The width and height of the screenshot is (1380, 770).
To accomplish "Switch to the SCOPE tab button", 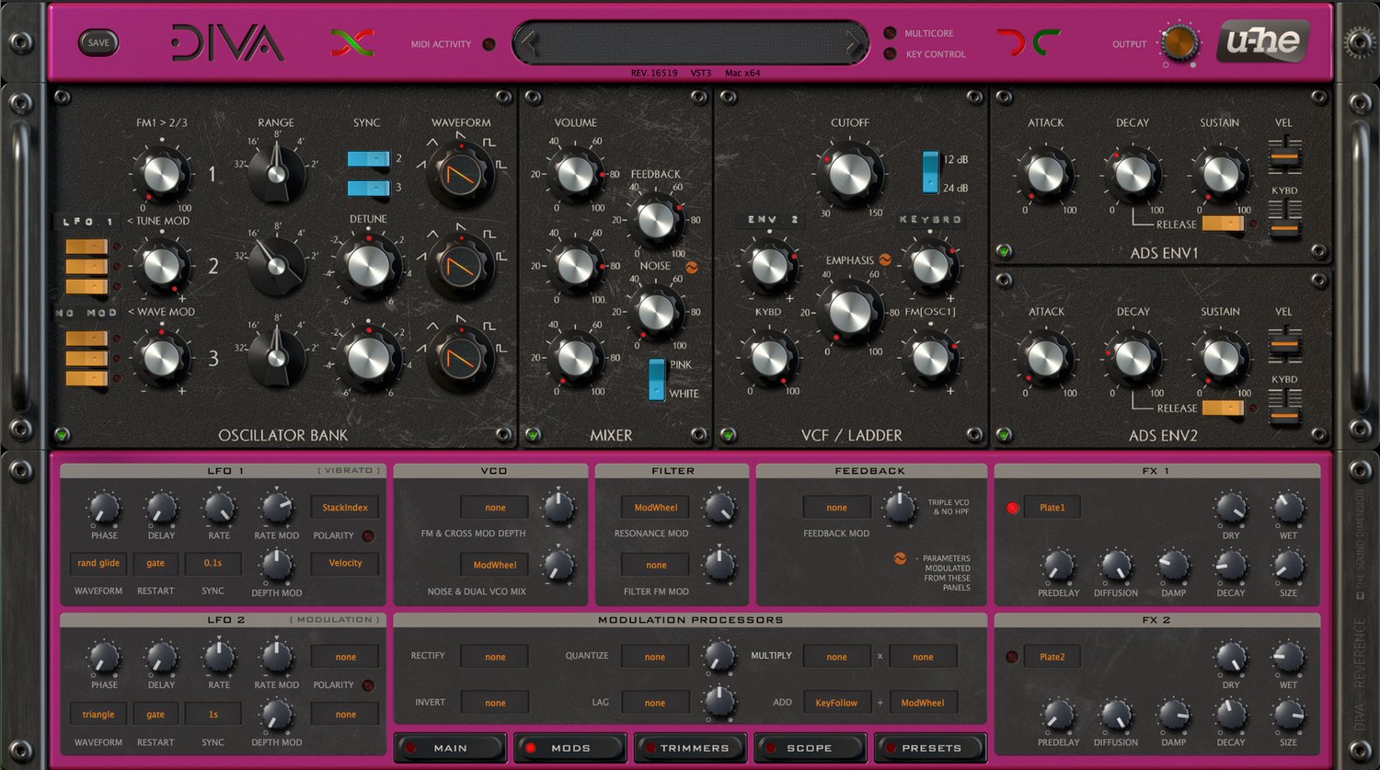I will (810, 748).
